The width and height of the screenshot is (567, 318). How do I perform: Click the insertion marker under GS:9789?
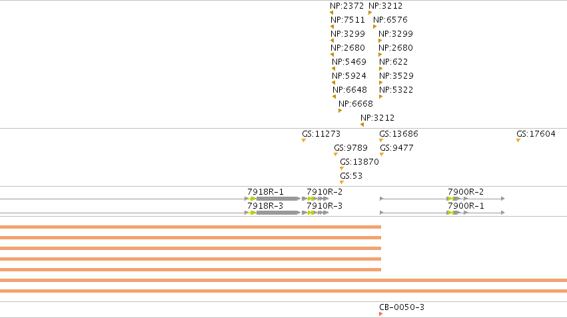coord(336,155)
